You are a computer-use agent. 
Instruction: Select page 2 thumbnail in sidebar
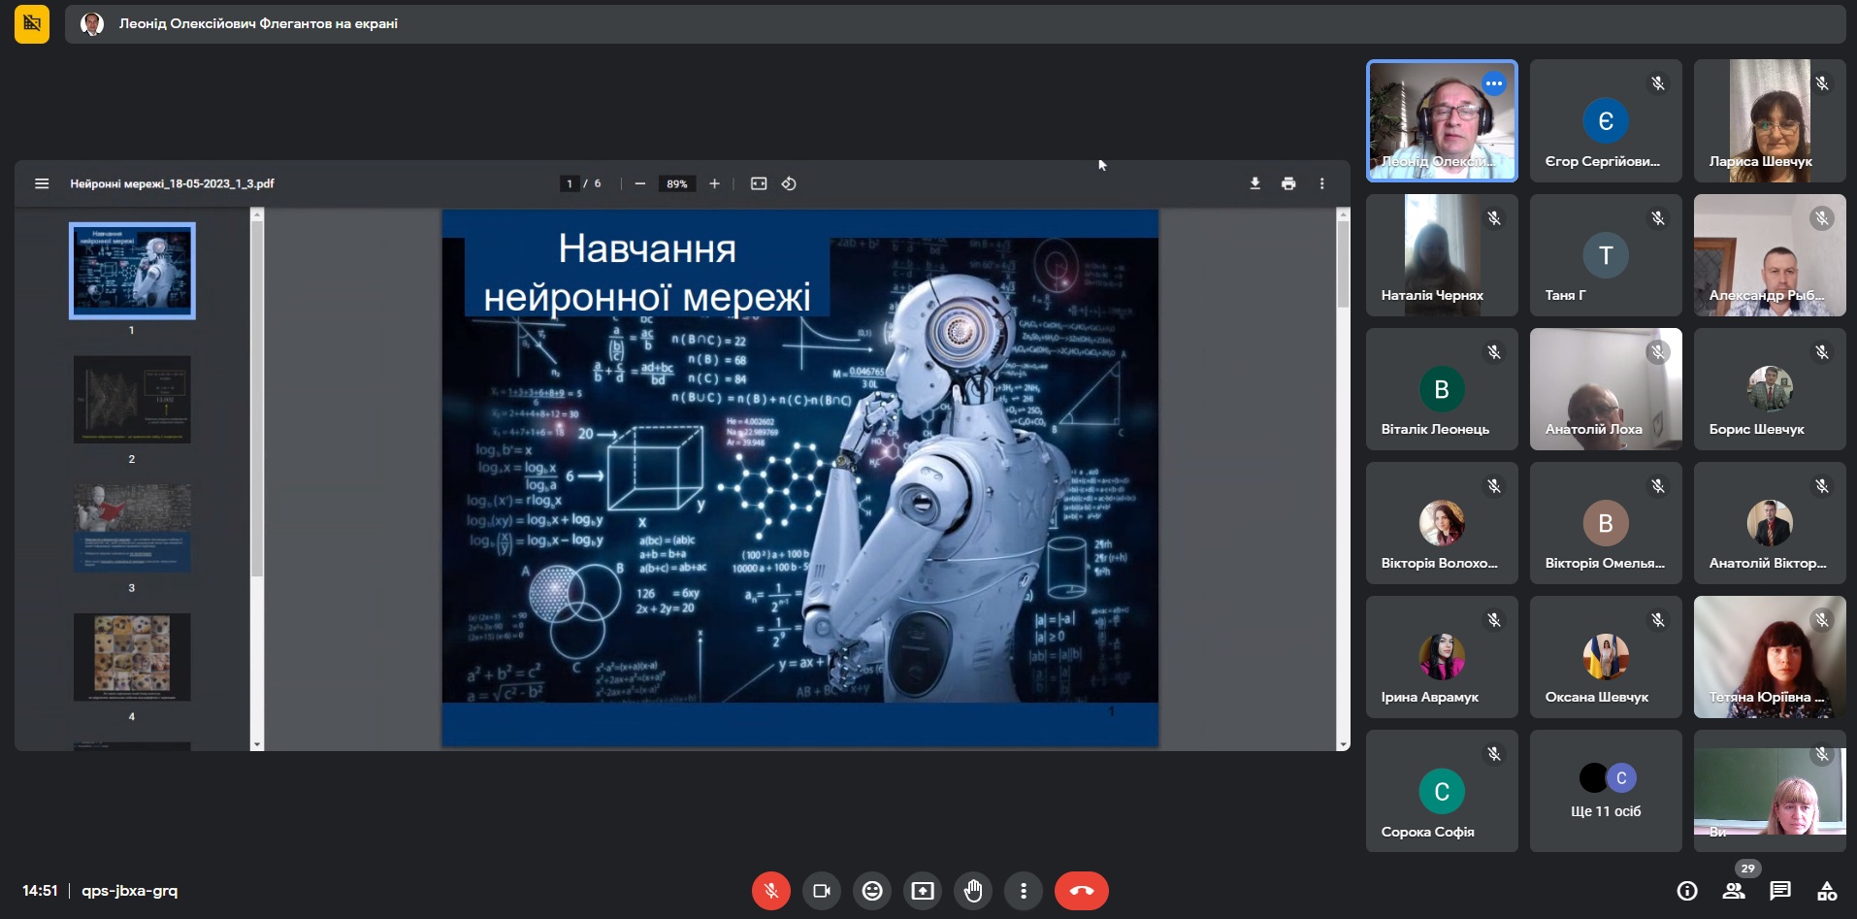132,400
